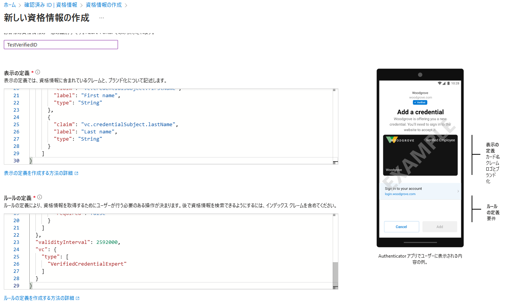Image resolution: width=523 pixels, height=306 pixels.
Task: Click the validityInterval line in rules editor
Action: click(78, 242)
